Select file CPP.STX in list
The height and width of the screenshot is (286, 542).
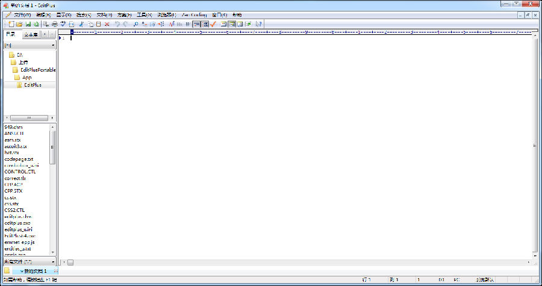(13, 191)
